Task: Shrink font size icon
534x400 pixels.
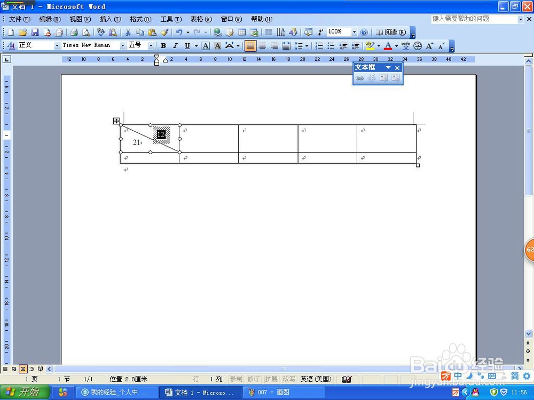Action: [x=442, y=45]
